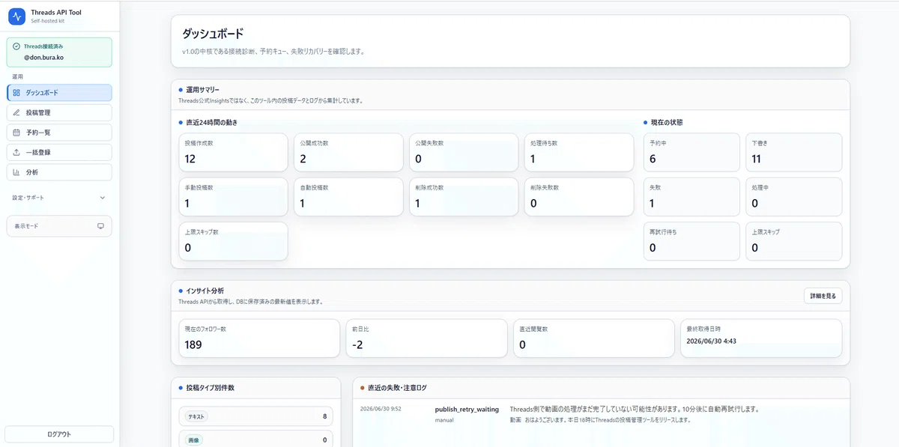Click the green connected checkmark icon
This screenshot has height=447, width=899.
(16, 46)
